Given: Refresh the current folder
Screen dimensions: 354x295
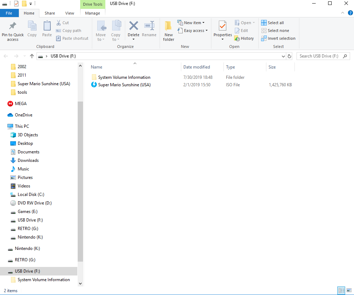Looking at the screenshot, I should coord(289,56).
